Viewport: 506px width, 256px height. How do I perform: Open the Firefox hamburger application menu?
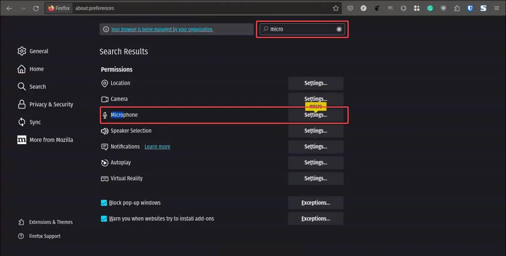(496, 8)
